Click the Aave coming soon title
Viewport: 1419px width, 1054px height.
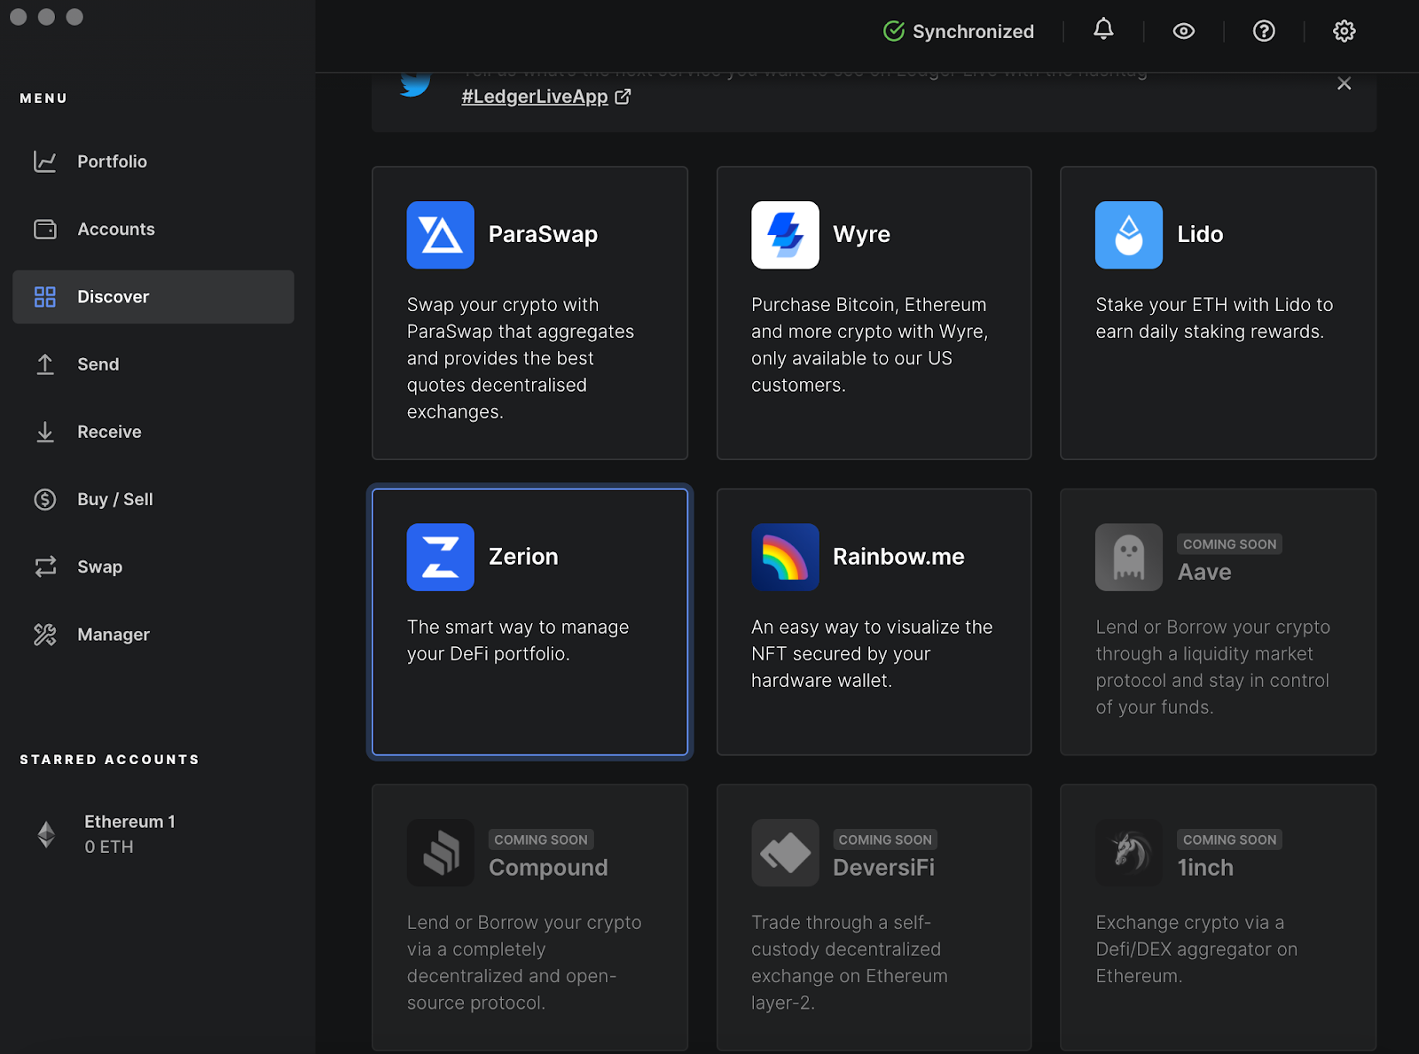1204,572
